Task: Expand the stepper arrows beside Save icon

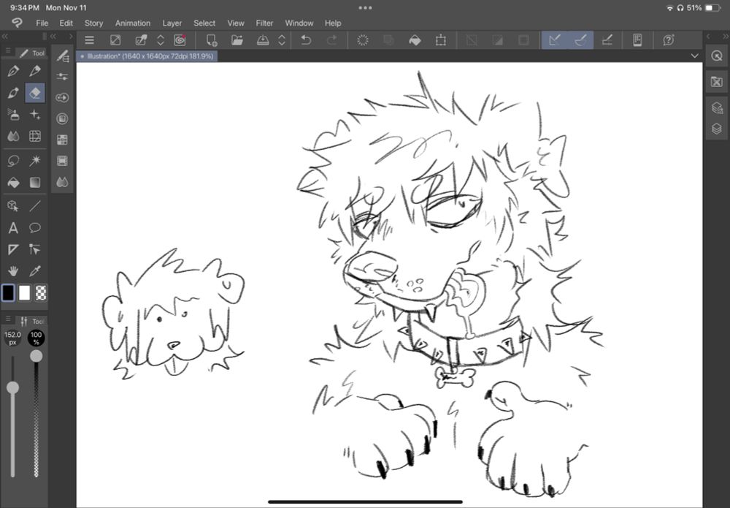Action: tap(282, 40)
